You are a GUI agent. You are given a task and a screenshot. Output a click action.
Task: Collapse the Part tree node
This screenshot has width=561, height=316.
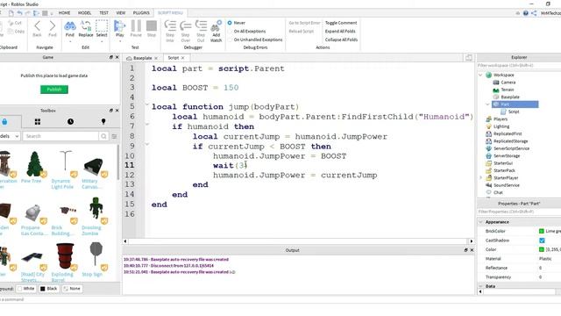point(487,104)
